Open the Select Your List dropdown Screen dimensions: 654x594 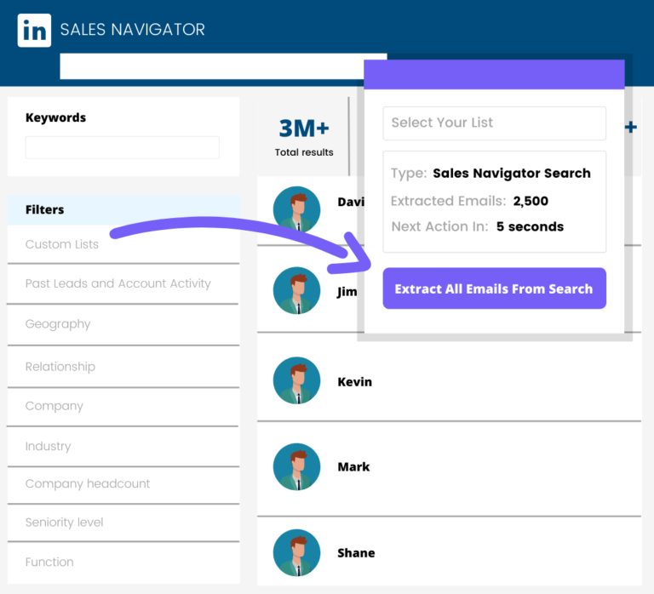[494, 123]
